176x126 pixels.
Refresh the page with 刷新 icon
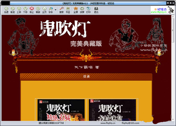coord(38,10)
